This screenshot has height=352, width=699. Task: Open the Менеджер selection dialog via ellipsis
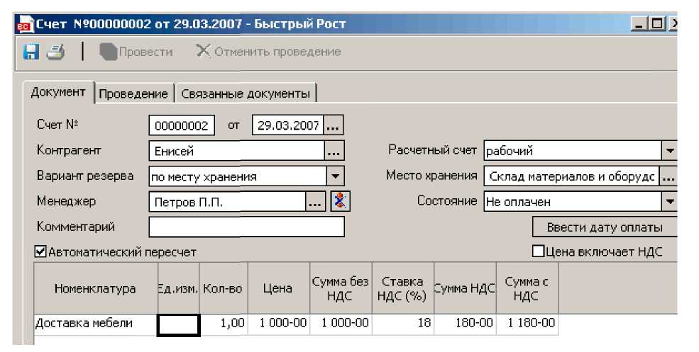pos(315,202)
